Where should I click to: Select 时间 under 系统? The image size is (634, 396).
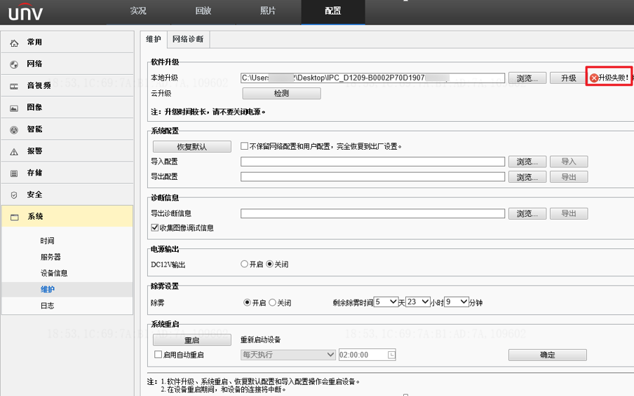click(47, 241)
